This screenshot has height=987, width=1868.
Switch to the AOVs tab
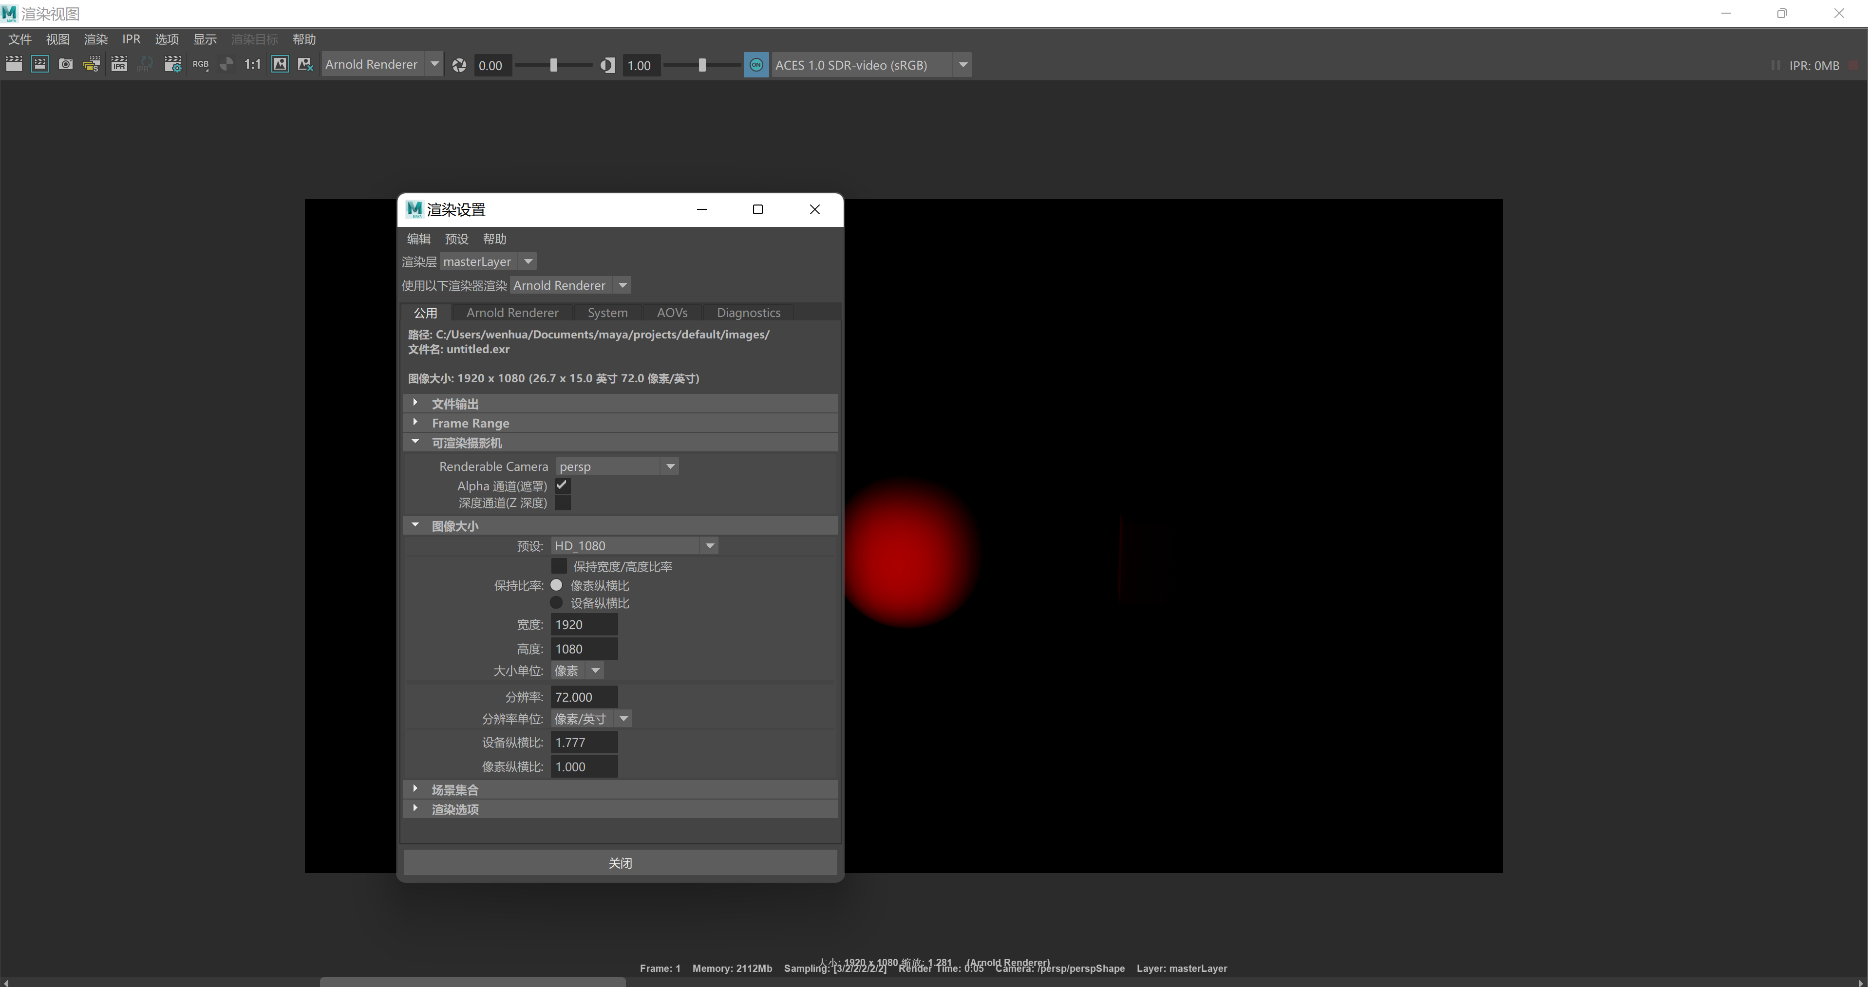click(x=672, y=313)
